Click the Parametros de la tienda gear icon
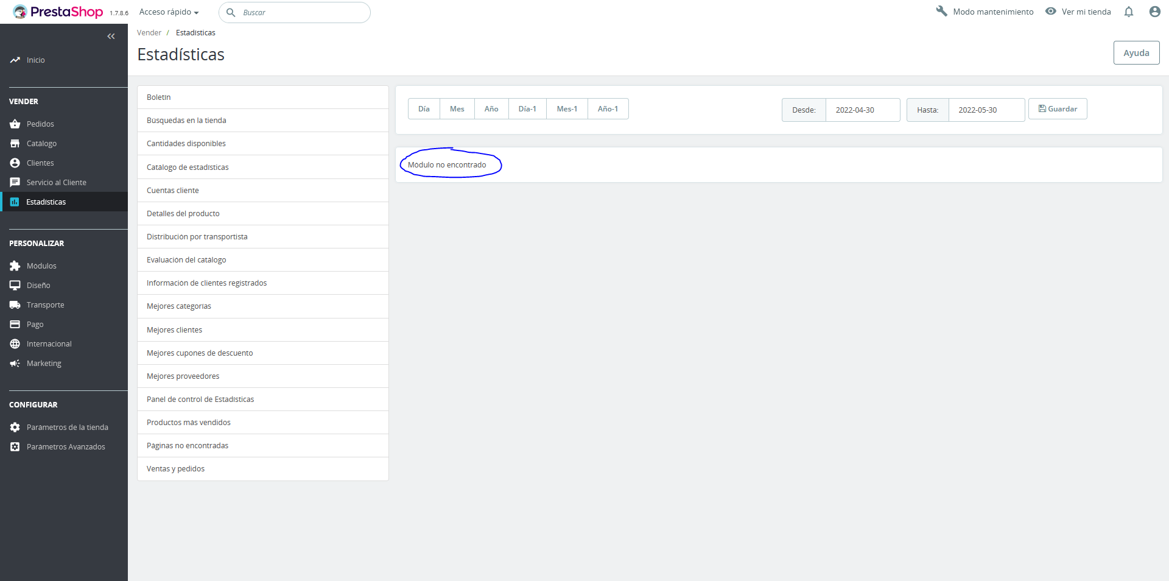This screenshot has width=1169, height=581. (x=15, y=428)
